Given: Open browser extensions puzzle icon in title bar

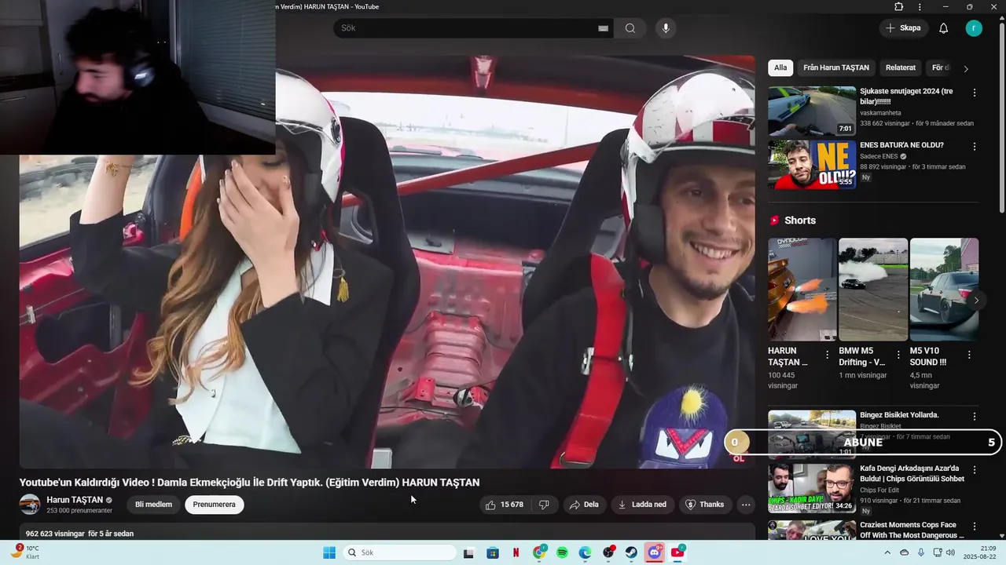Looking at the screenshot, I should click(899, 7).
